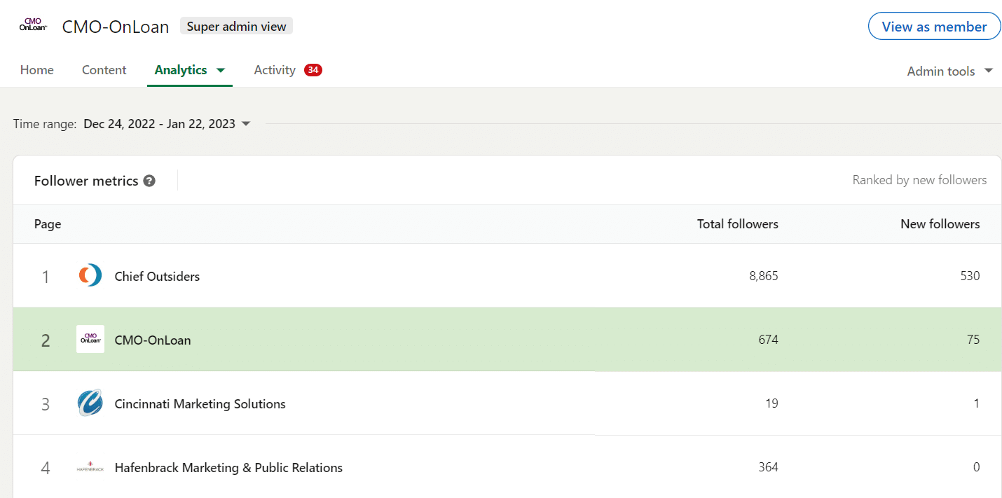1002x498 pixels.
Task: Open the Activity tab
Action: pyautogui.click(x=275, y=70)
